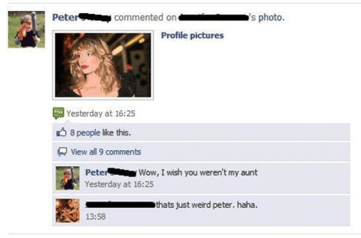Screen dimensions: 361x238
Task: Click the redacted photo owner's name in the header
Action: pyautogui.click(x=214, y=17)
